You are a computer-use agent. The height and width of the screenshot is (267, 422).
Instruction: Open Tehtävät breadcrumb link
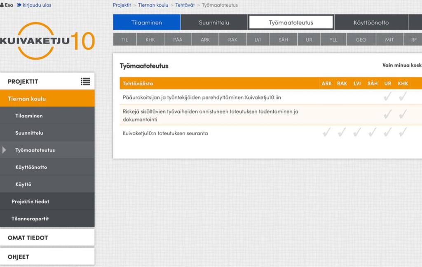[185, 5]
